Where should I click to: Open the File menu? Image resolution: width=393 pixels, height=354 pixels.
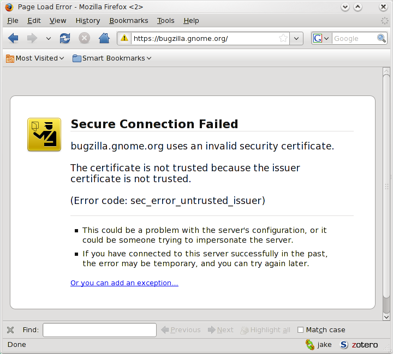click(x=13, y=21)
